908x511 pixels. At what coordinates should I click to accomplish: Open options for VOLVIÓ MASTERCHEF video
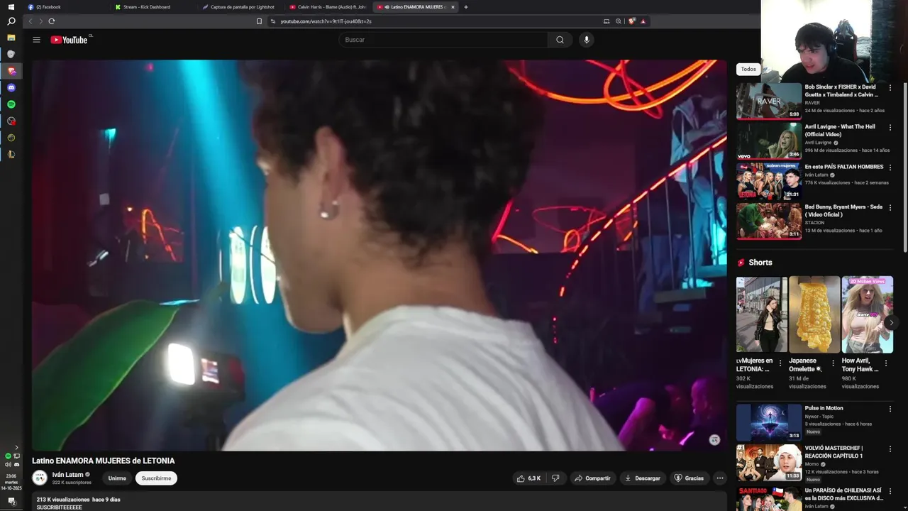890,449
